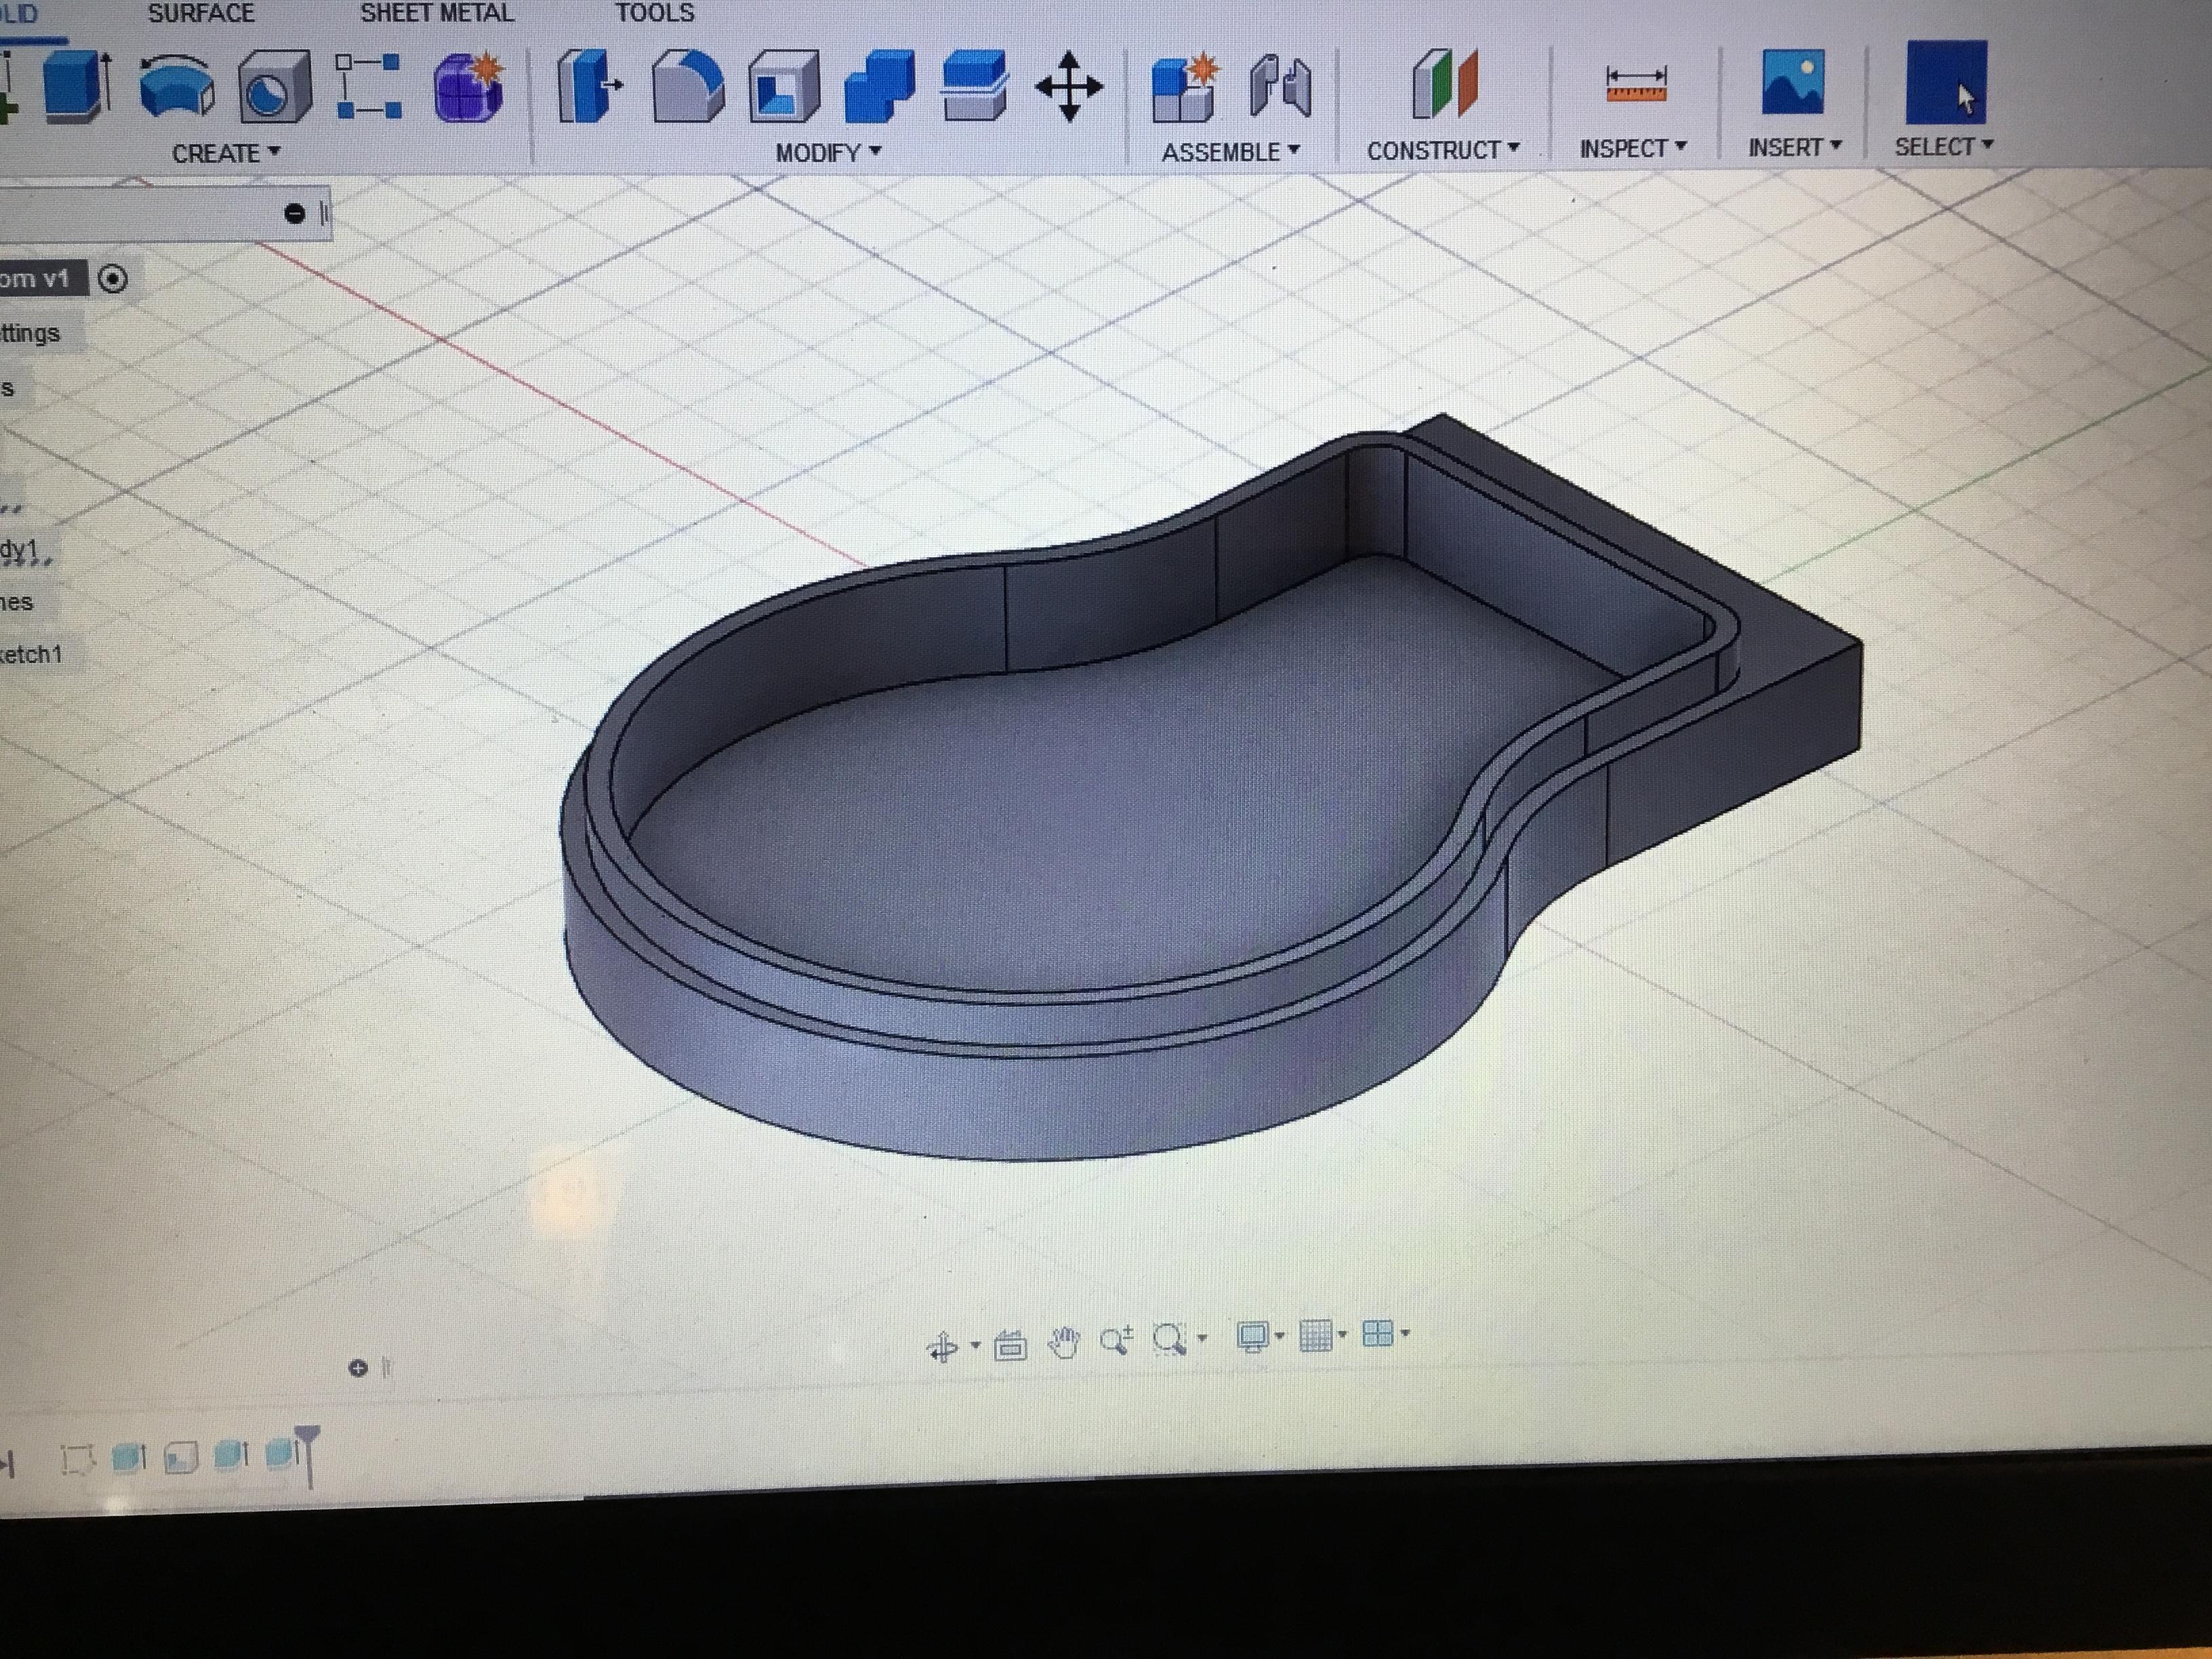Open the CREATE dropdown
Screen dimensions: 2212x1659
point(226,153)
